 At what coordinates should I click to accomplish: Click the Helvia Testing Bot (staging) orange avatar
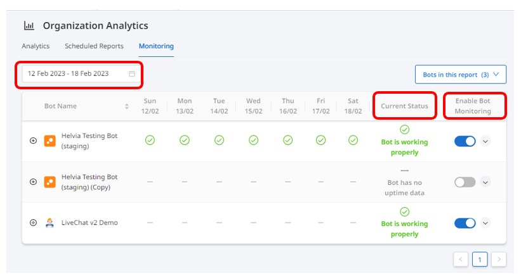tap(50, 141)
